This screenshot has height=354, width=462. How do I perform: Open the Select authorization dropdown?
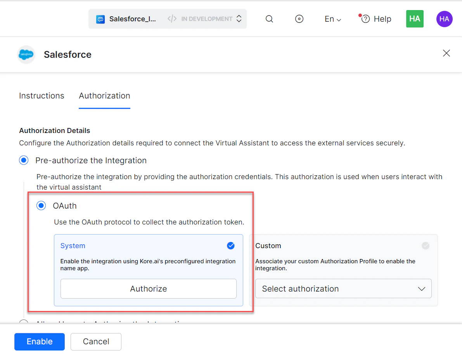(343, 288)
